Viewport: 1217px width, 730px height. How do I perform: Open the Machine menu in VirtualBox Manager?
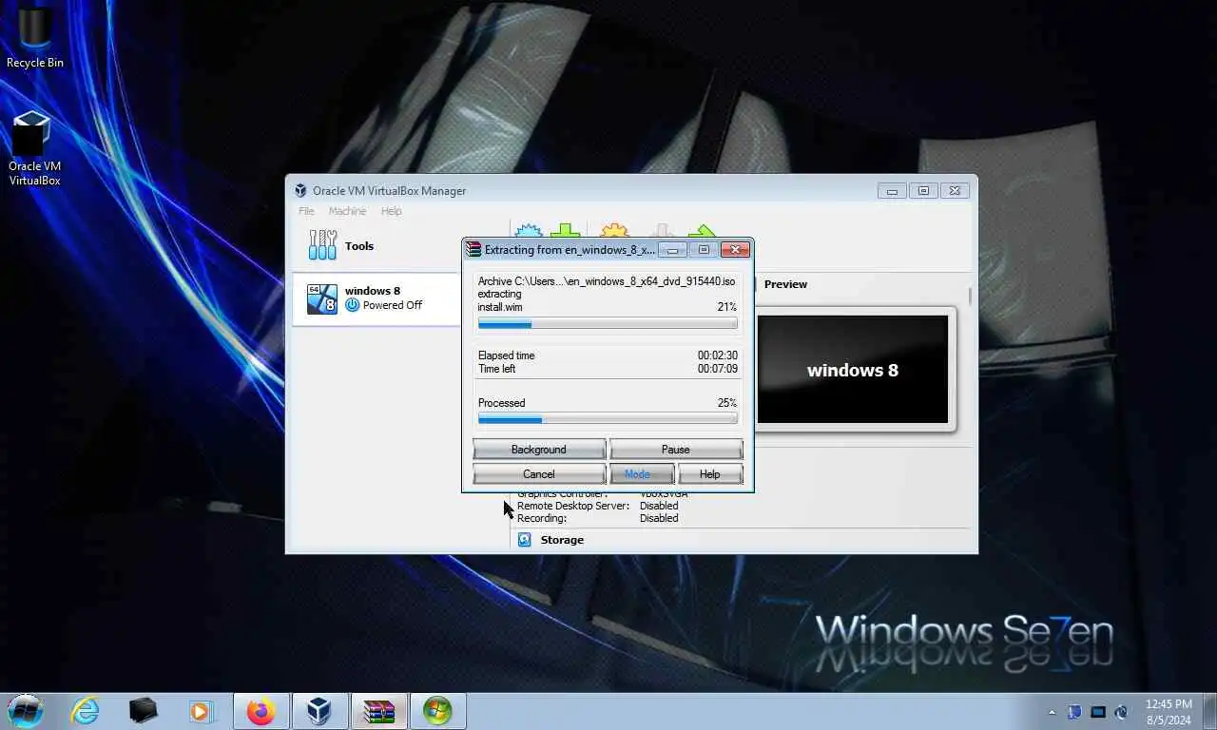click(347, 211)
